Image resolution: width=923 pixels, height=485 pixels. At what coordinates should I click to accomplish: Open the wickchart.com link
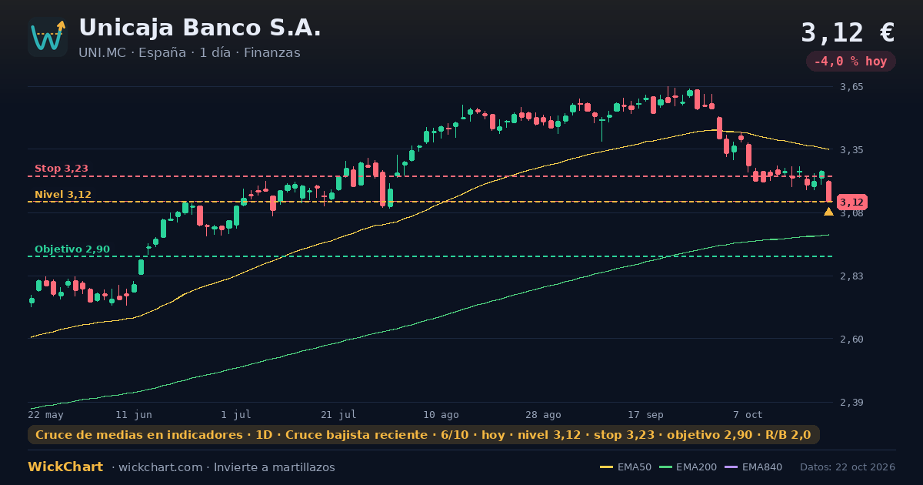coord(160,467)
